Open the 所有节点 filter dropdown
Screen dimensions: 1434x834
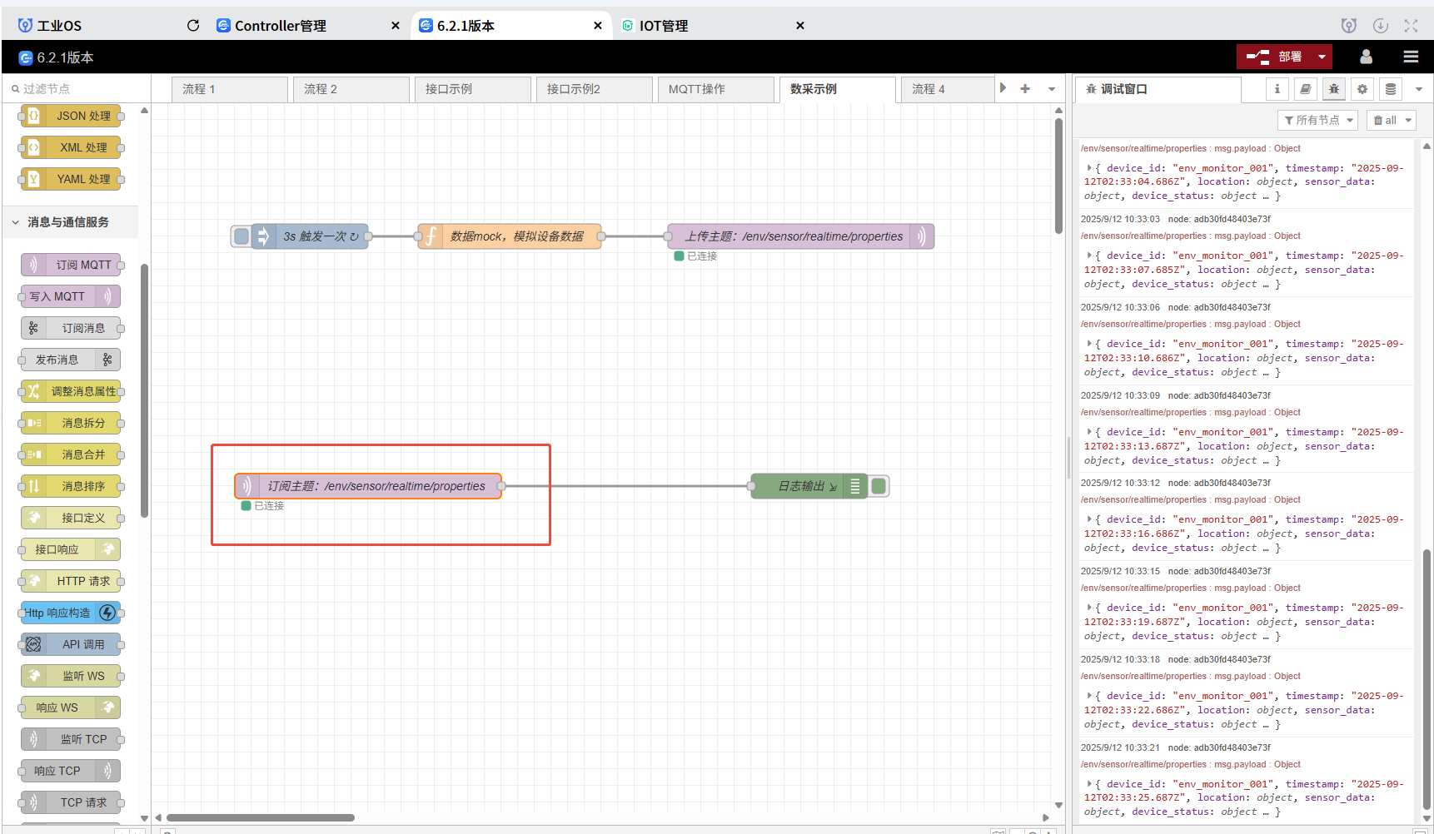(x=1317, y=121)
